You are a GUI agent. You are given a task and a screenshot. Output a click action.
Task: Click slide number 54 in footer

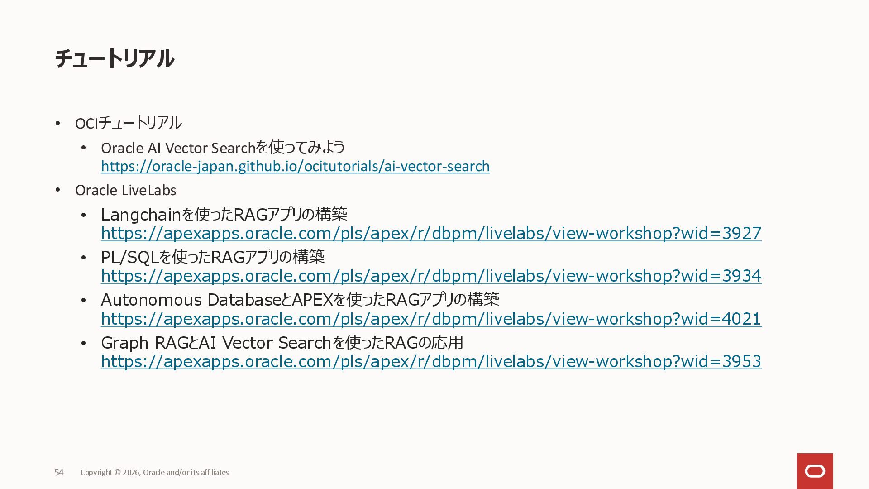click(x=59, y=472)
